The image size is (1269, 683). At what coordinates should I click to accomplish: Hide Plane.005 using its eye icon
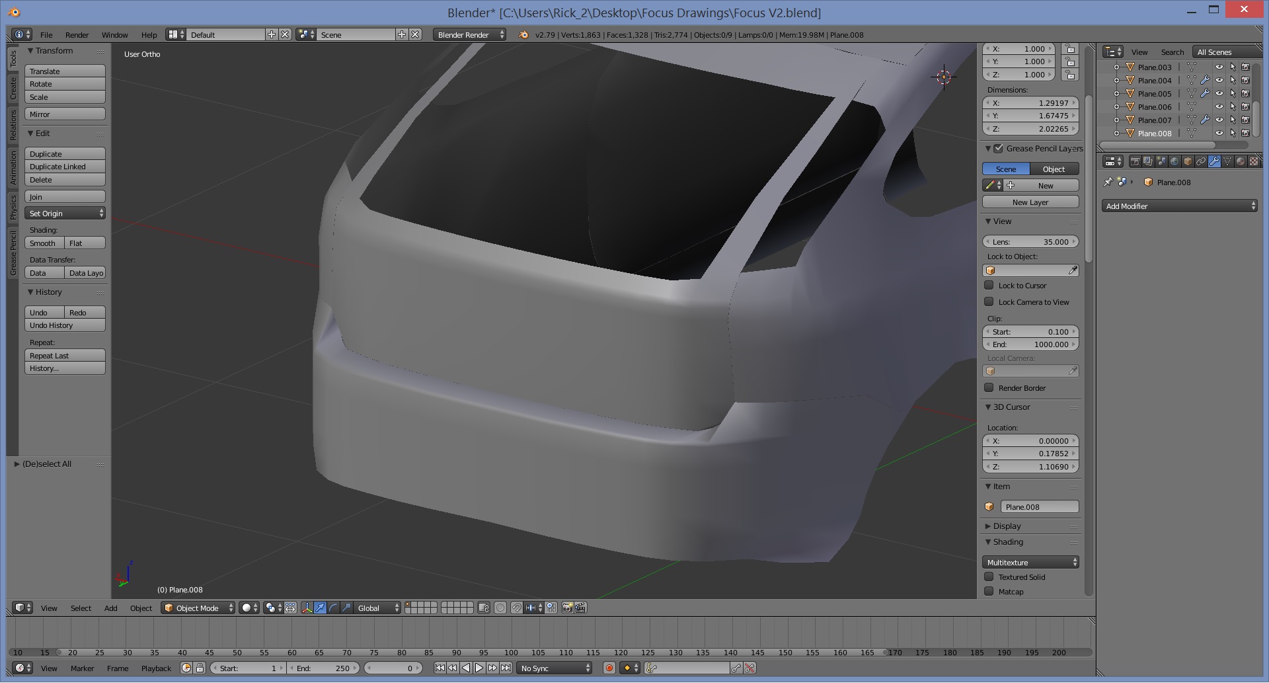click(x=1219, y=94)
